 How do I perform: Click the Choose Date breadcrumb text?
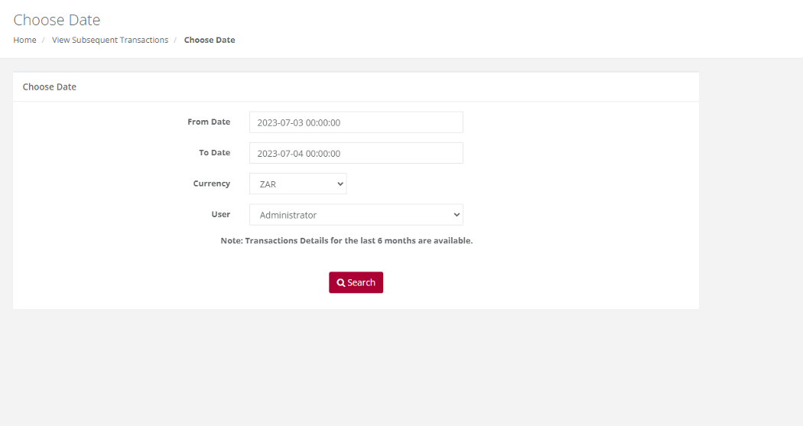210,40
